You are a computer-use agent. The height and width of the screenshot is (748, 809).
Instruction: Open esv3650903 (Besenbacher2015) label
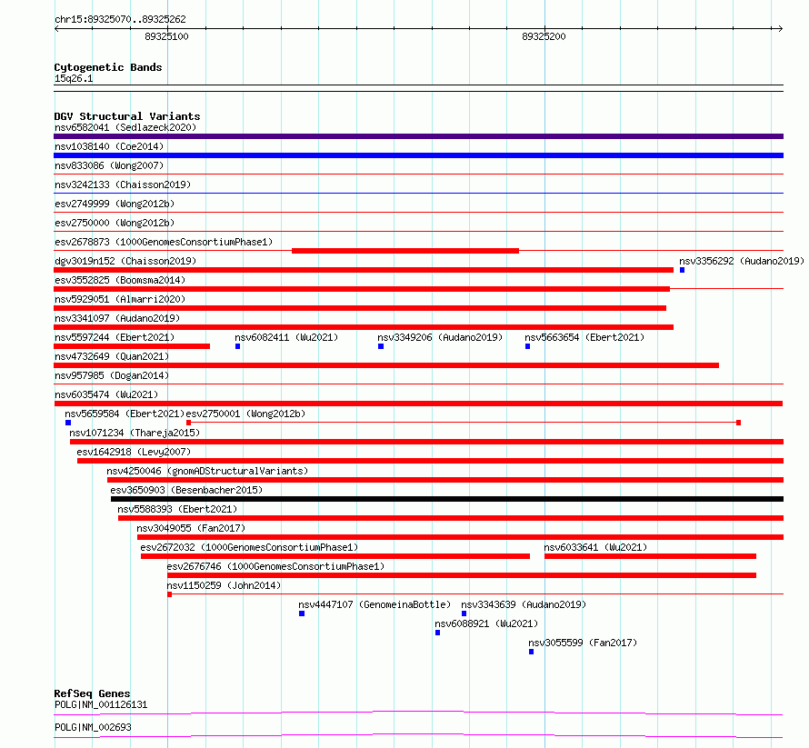coord(186,490)
